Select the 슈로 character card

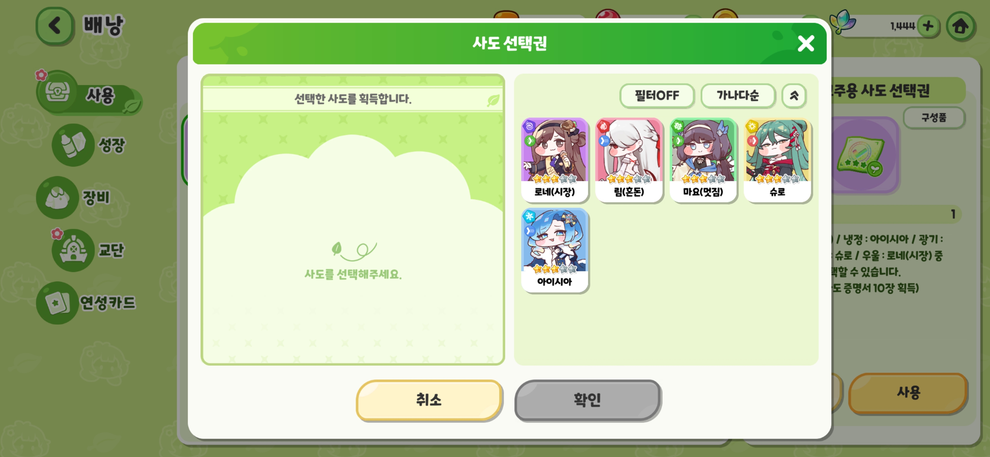tap(777, 160)
